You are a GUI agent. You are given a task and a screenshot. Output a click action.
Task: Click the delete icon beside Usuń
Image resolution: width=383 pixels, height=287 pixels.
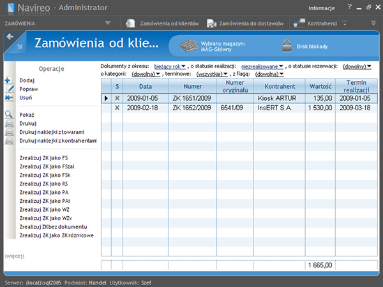[x=8, y=98]
